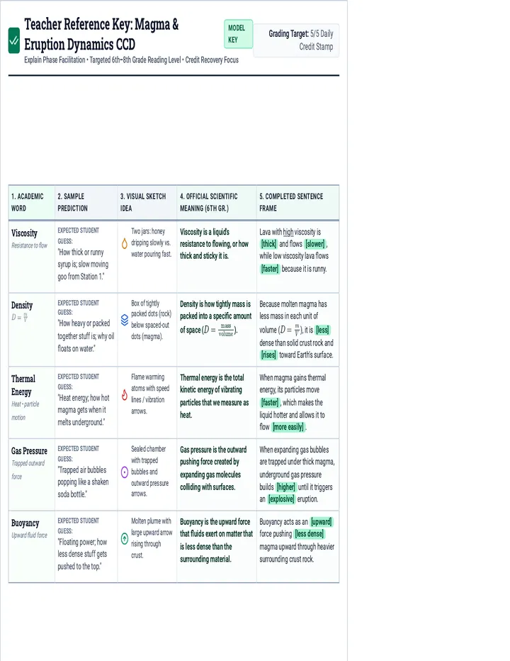Click the highlighted '[less dense]' answer
This screenshot has width=510, height=661.
[x=310, y=533]
